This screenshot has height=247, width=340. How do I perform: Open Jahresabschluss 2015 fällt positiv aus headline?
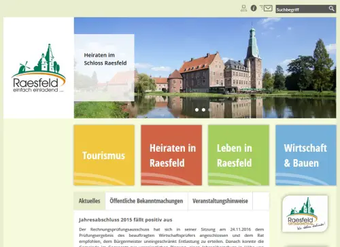point(126,220)
